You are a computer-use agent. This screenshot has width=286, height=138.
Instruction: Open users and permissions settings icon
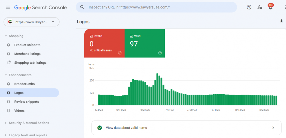pyautogui.click(x=260, y=7)
